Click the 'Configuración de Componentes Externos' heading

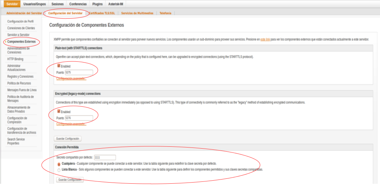pyautogui.click(x=87, y=25)
